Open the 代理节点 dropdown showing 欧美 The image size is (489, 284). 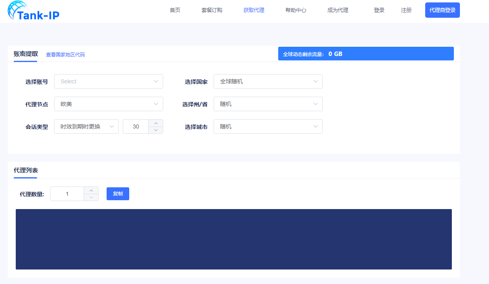(108, 104)
